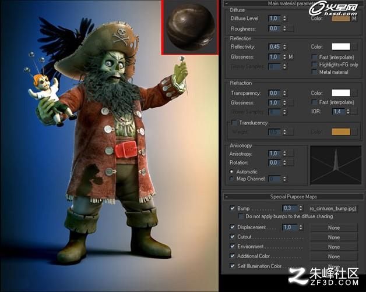Open the ro_cinturon_bump.jpg map button

[333, 208]
